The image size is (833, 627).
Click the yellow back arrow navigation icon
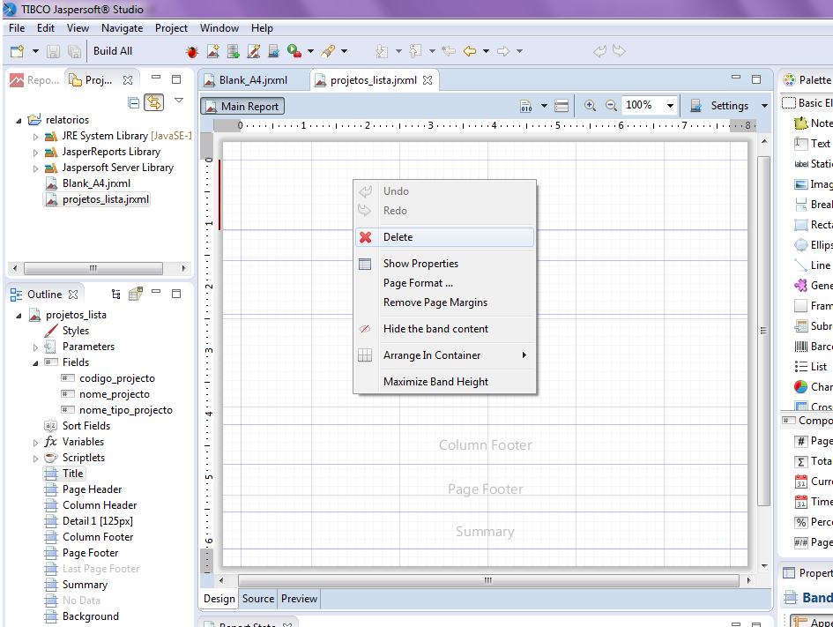(x=470, y=51)
